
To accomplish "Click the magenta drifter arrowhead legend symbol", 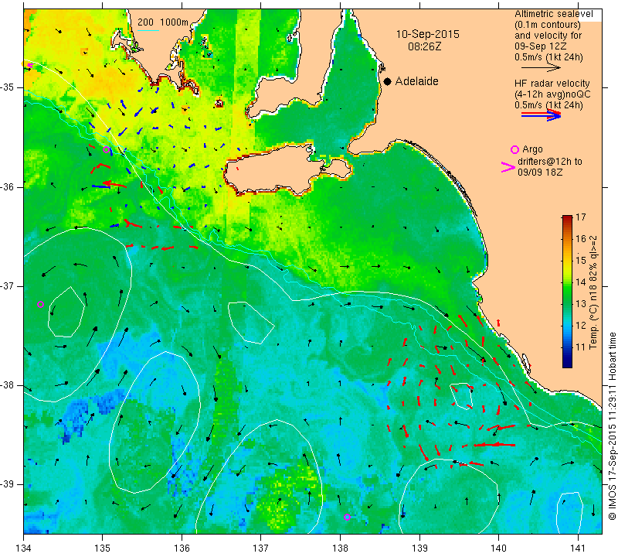I will [508, 167].
